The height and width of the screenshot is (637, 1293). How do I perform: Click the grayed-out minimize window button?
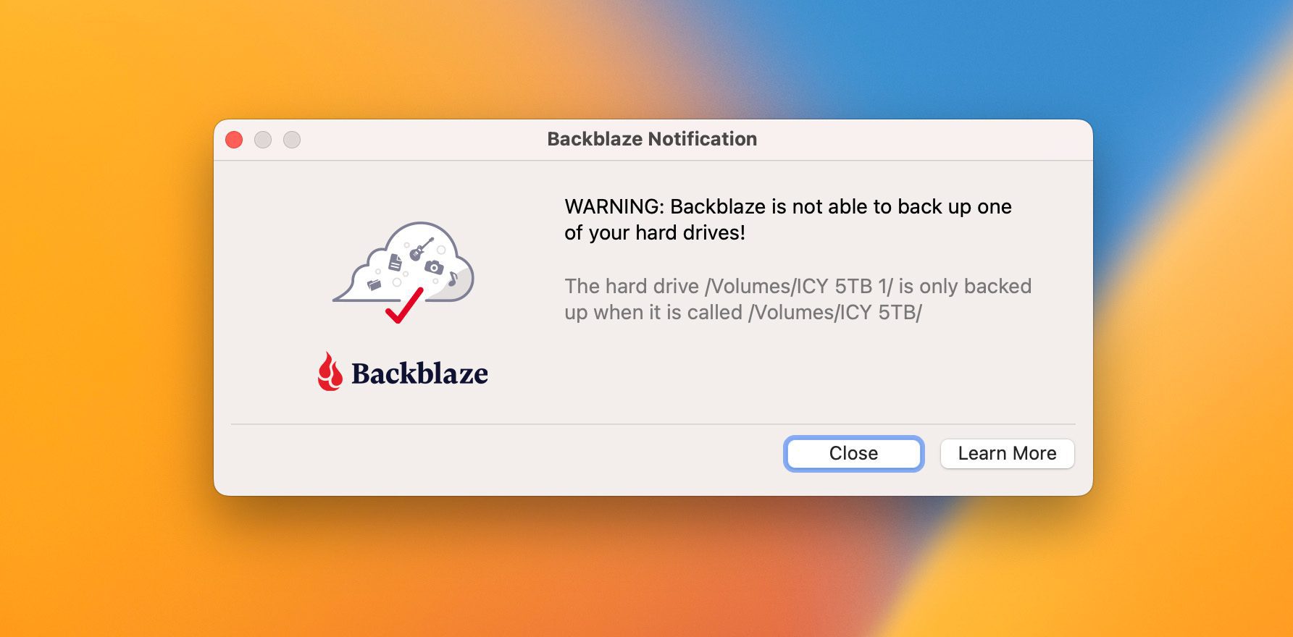[x=263, y=140]
